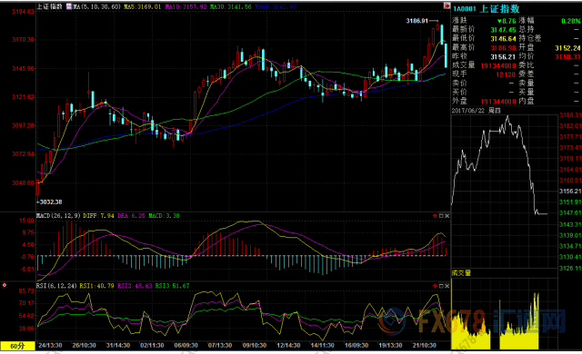This screenshot has width=582, height=354.
Task: Maximize the RSI indicator panel
Action: click(x=441, y=286)
